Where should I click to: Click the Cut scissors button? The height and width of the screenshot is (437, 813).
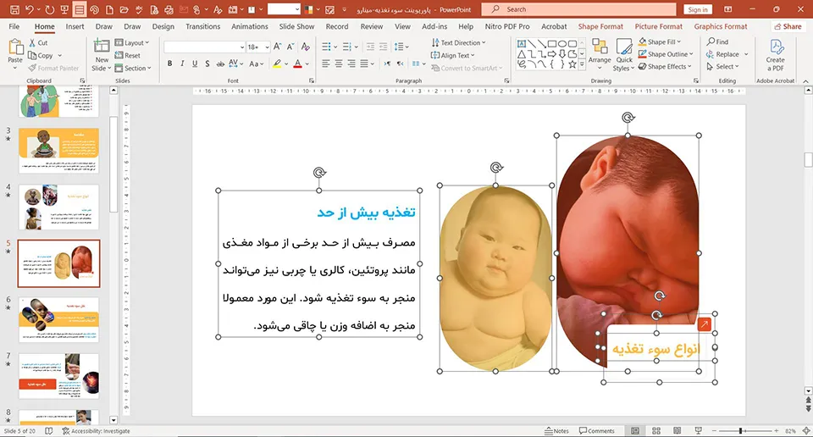pos(38,43)
